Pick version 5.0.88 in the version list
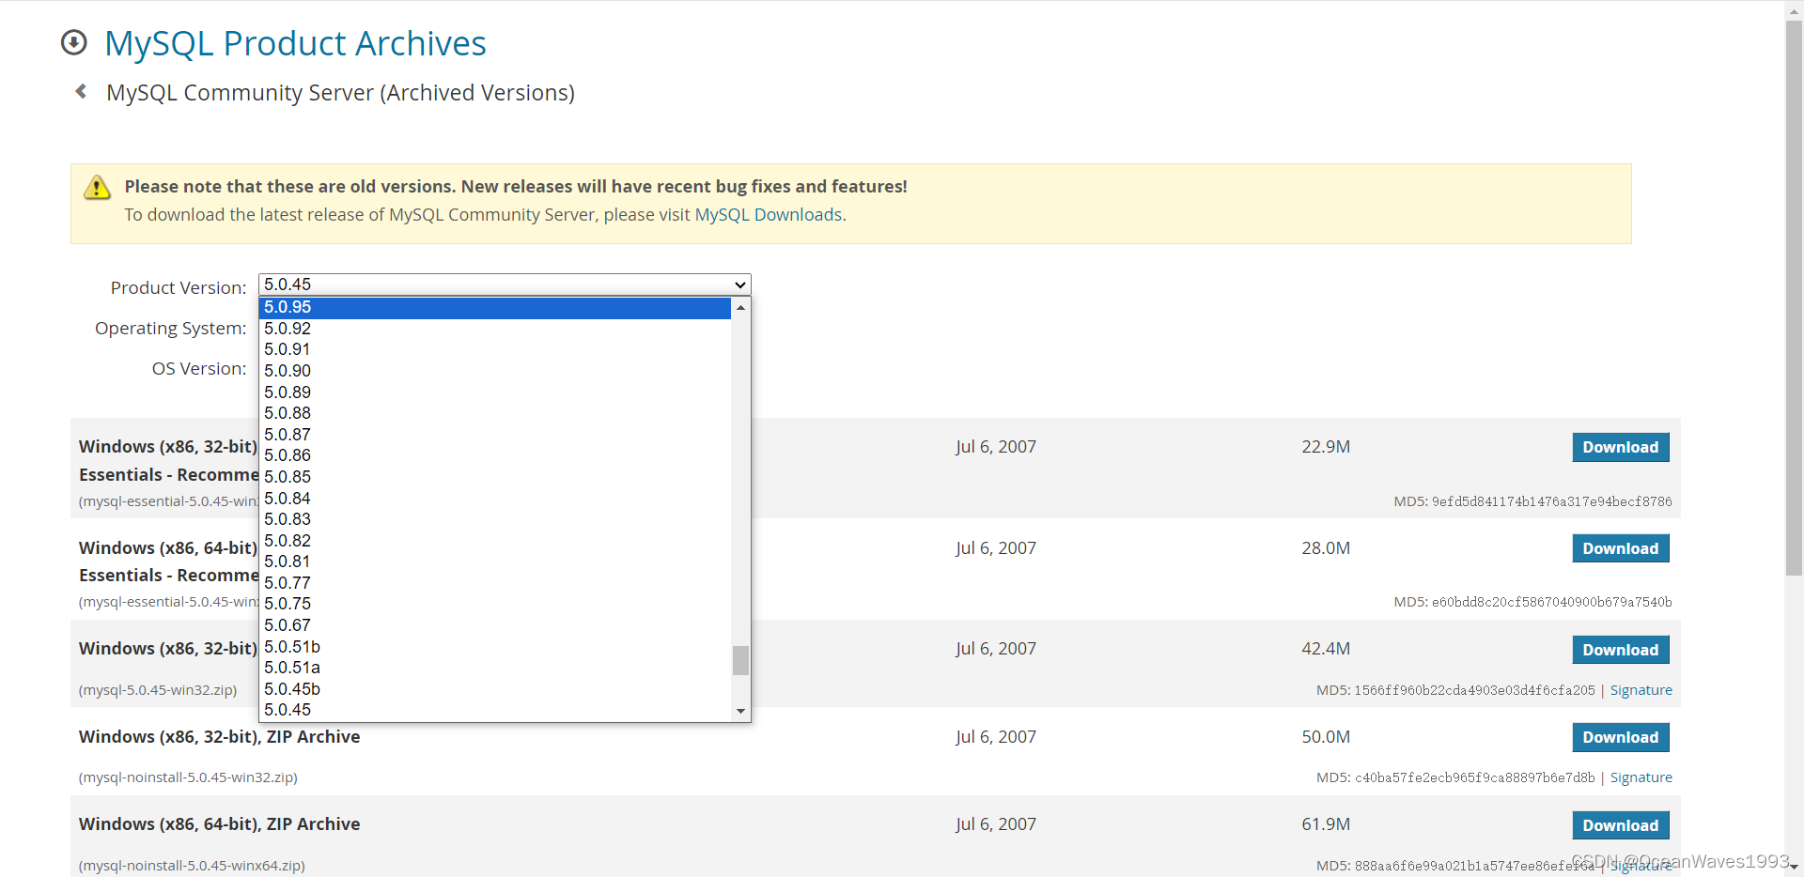Screen dimensions: 1804x877 click(x=495, y=413)
